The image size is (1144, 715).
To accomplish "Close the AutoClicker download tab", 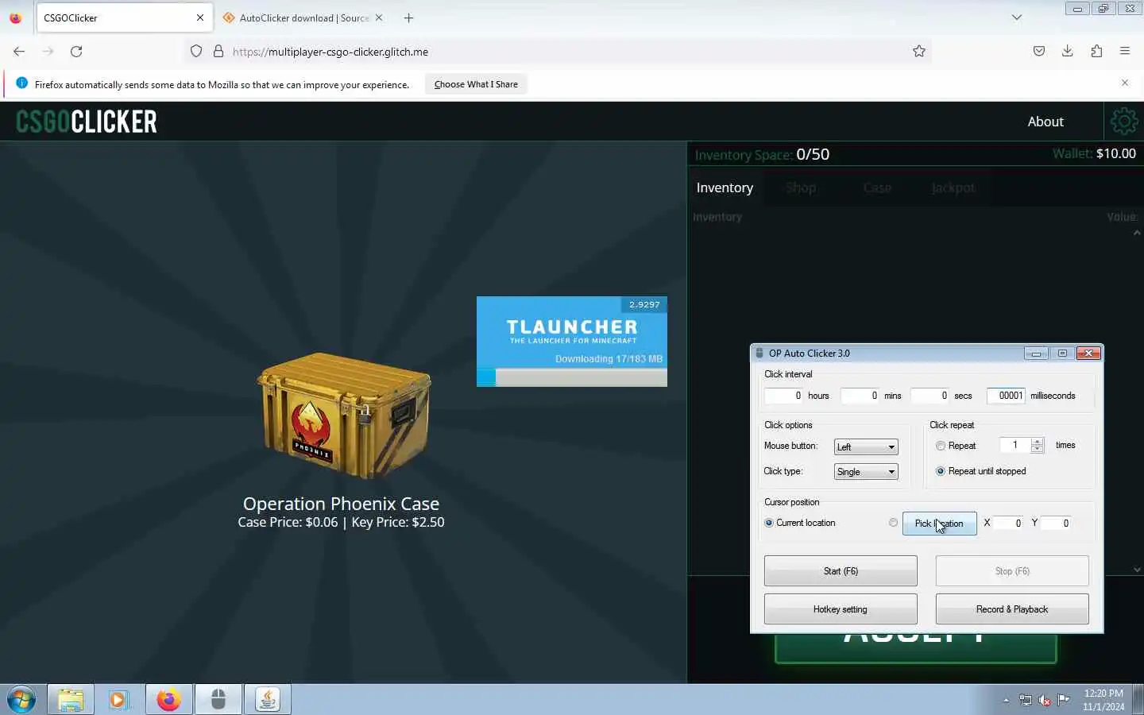I will point(379,17).
